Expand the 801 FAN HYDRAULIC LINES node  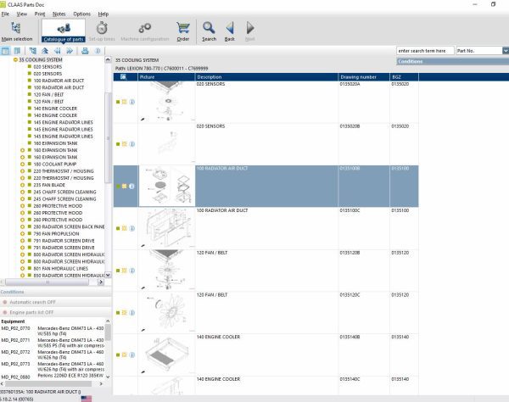pos(22,269)
